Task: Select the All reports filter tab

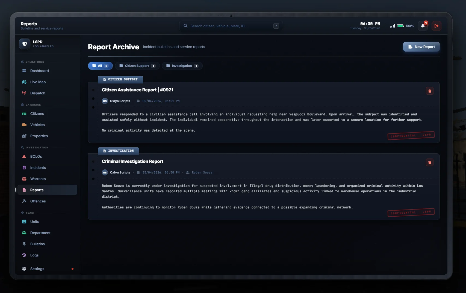Action: click(x=100, y=66)
